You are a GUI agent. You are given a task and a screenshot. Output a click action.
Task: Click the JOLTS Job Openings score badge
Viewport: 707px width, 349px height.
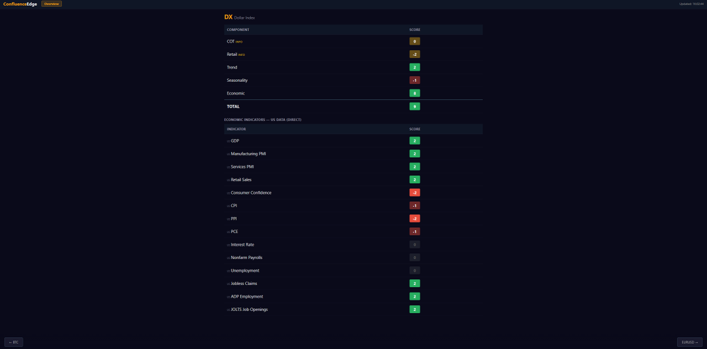coord(415,309)
